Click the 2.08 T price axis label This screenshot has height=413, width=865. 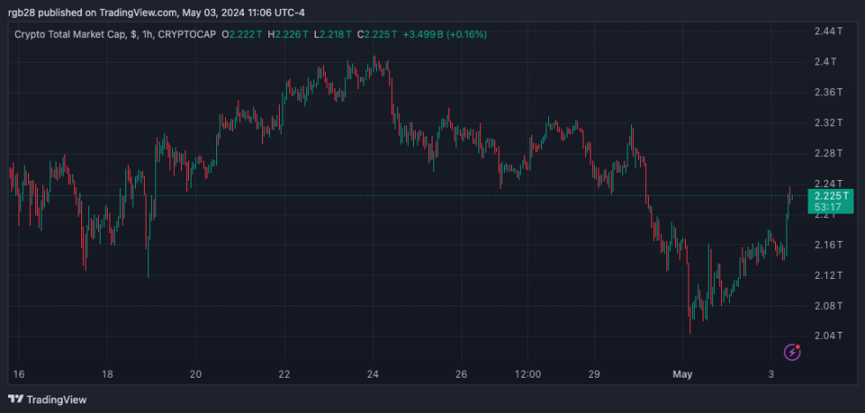[828, 305]
